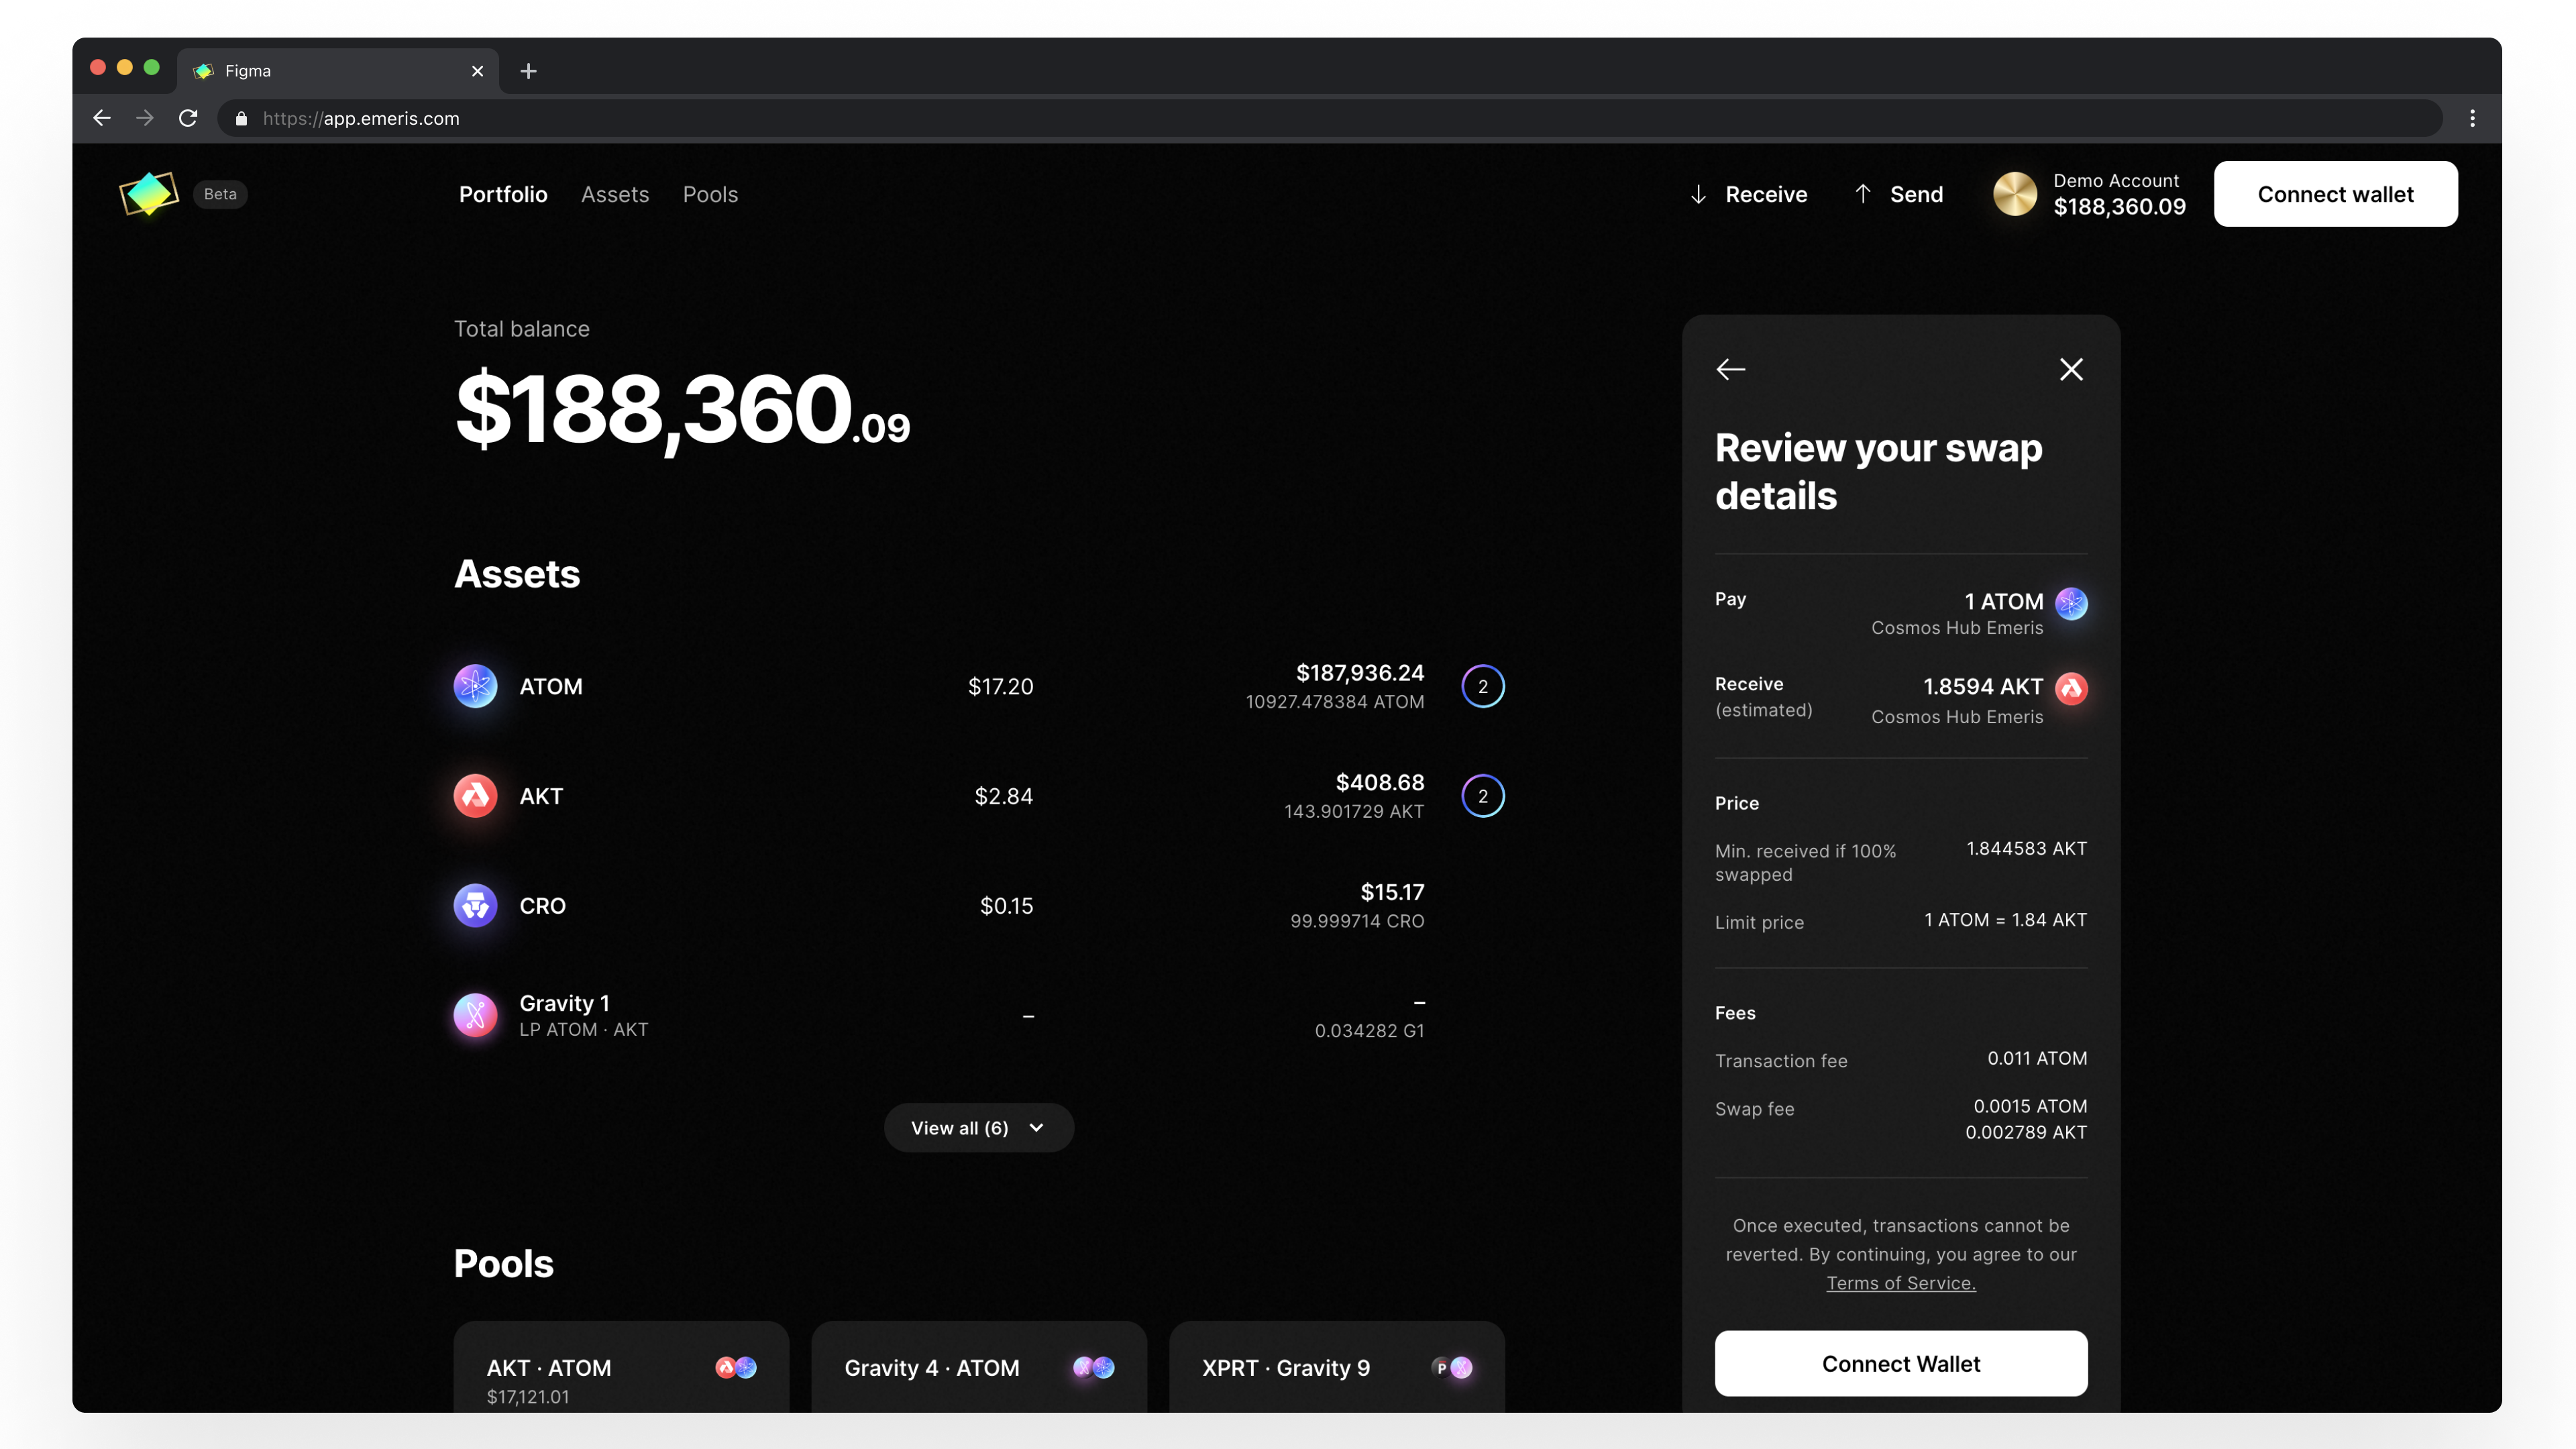This screenshot has width=2576, height=1449.
Task: Click the site lock icon
Action: tap(241, 118)
